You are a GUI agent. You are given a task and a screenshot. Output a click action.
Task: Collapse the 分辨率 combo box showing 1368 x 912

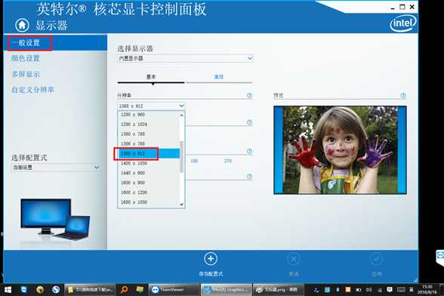click(x=151, y=106)
